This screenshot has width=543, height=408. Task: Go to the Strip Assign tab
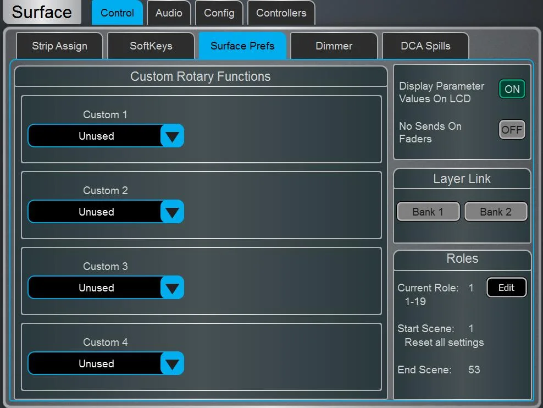pos(59,46)
